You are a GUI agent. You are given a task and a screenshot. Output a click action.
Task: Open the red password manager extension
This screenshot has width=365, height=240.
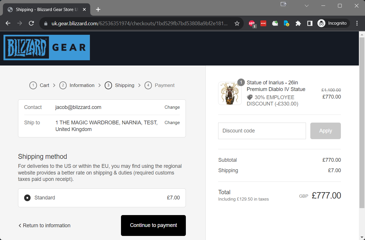pyautogui.click(x=263, y=23)
